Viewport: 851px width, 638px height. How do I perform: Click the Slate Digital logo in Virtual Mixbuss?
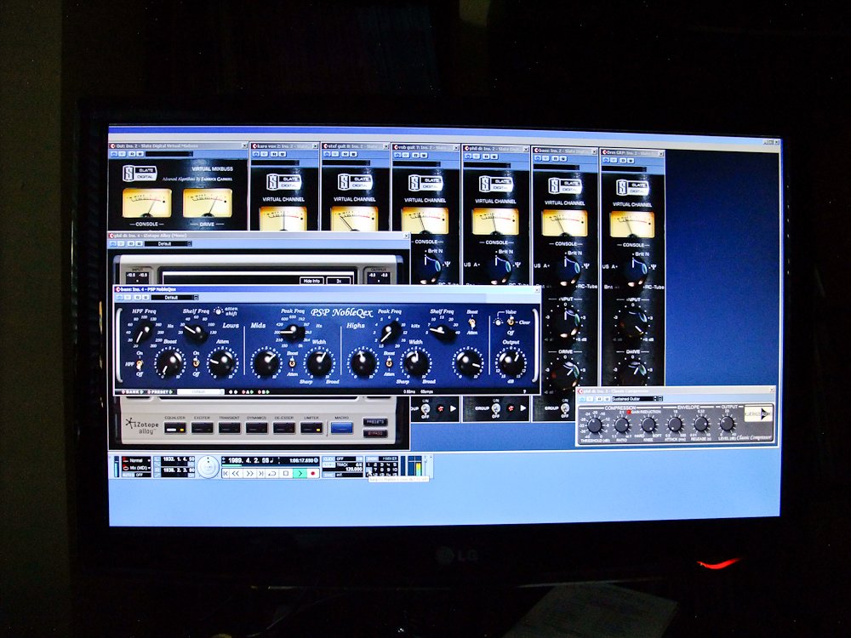pyautogui.click(x=140, y=173)
